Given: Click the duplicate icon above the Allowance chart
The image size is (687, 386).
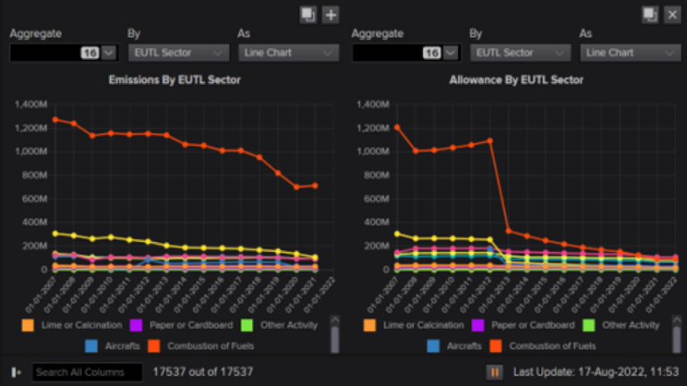Looking at the screenshot, I should (x=649, y=15).
